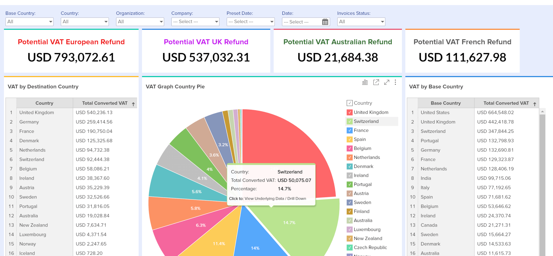553x256 pixels.
Task: Uncheck France in the pie legend
Action: (x=349, y=130)
